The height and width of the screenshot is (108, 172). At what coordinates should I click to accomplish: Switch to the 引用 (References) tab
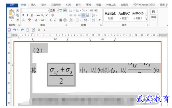point(69,5)
